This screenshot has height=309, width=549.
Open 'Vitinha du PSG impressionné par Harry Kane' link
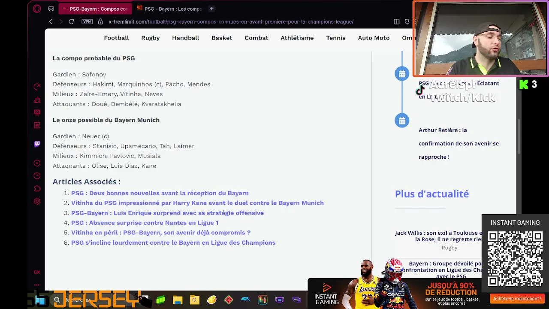pyautogui.click(x=197, y=203)
